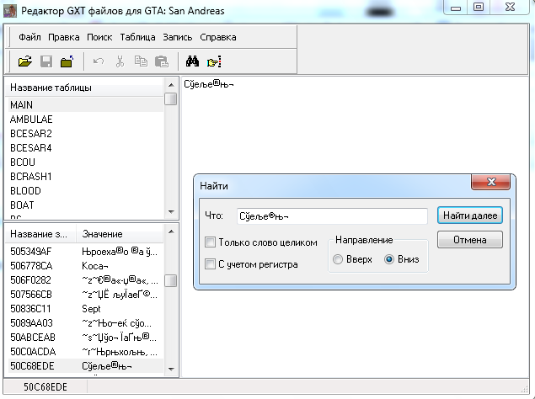This screenshot has height=399, width=535.
Task: Click the Open file folder icon
Action: point(25,61)
